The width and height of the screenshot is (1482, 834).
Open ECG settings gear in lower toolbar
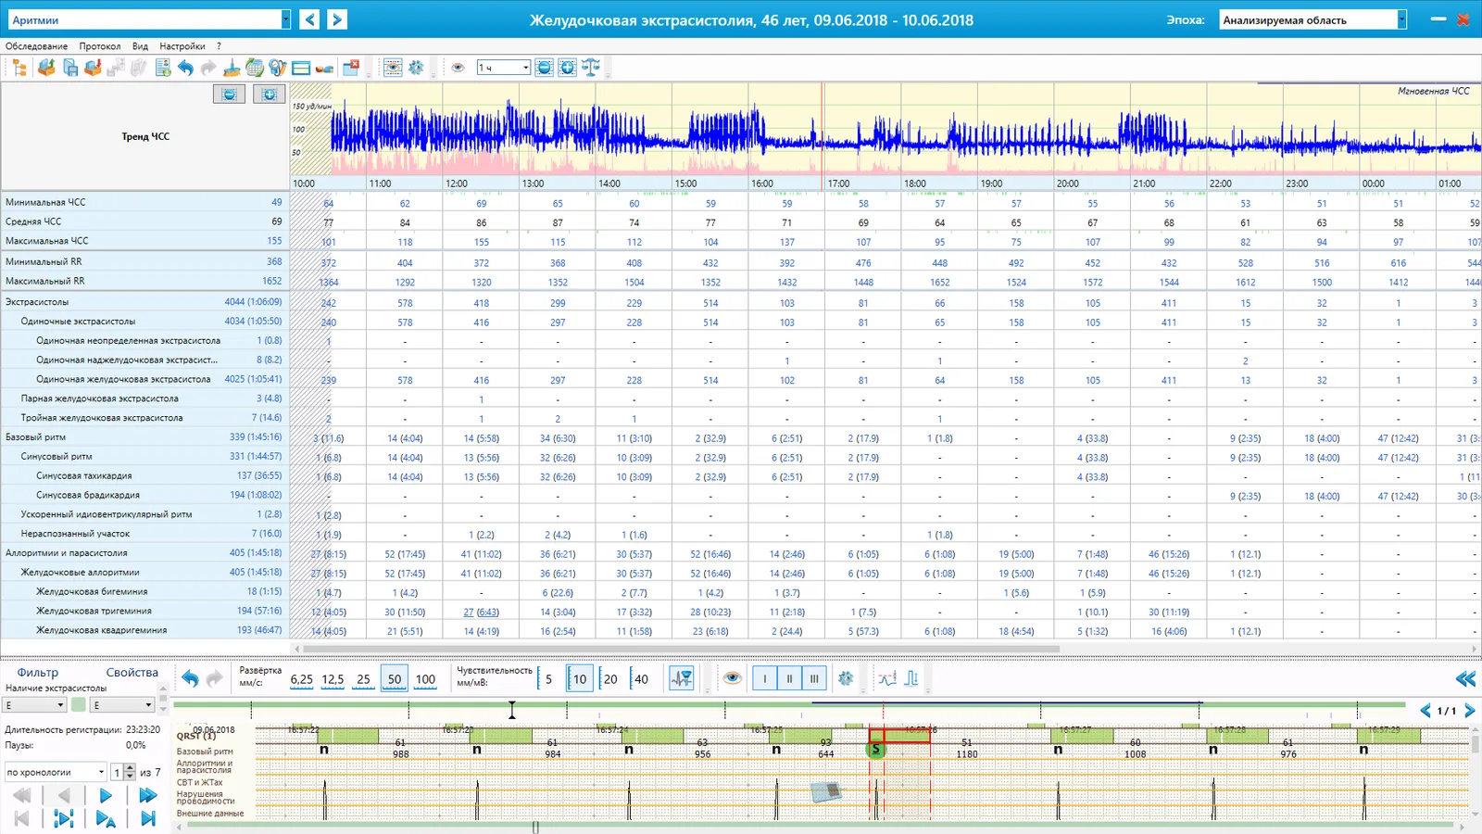click(846, 678)
